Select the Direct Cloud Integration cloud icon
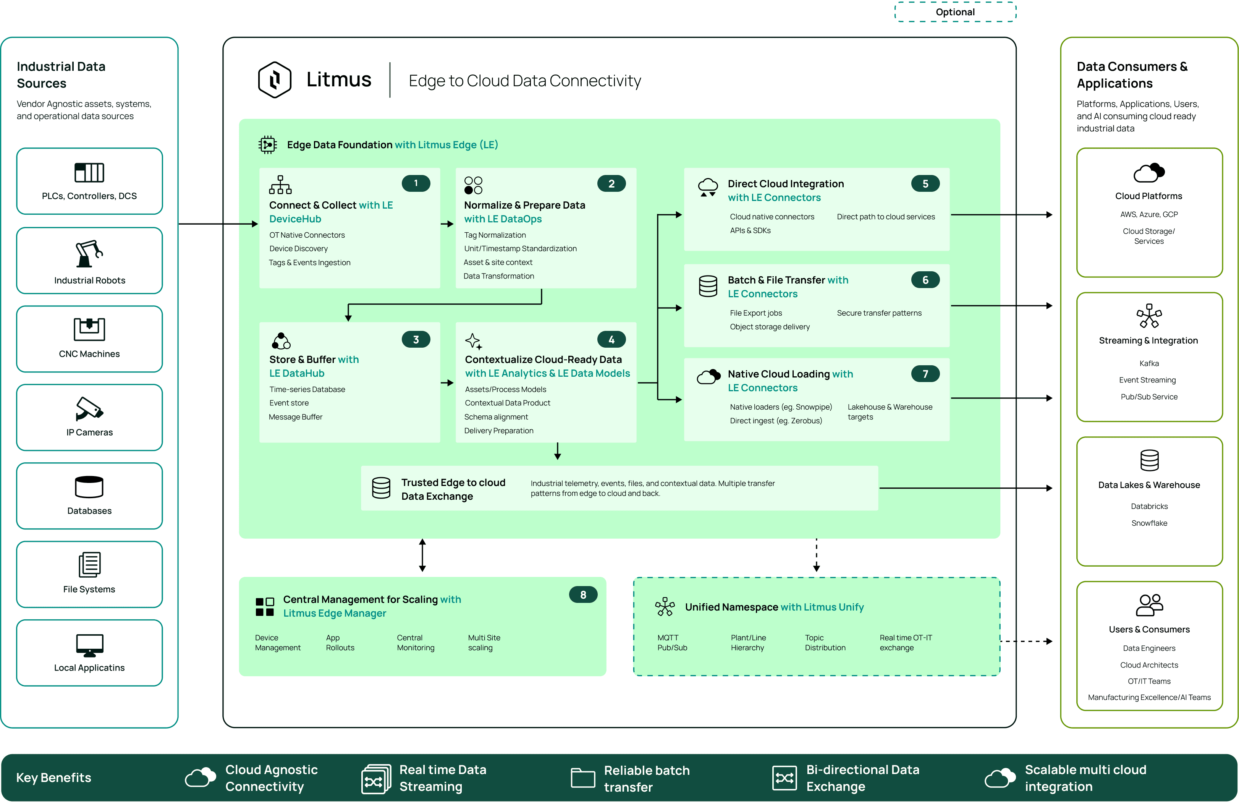This screenshot has width=1239, height=805. (x=707, y=187)
